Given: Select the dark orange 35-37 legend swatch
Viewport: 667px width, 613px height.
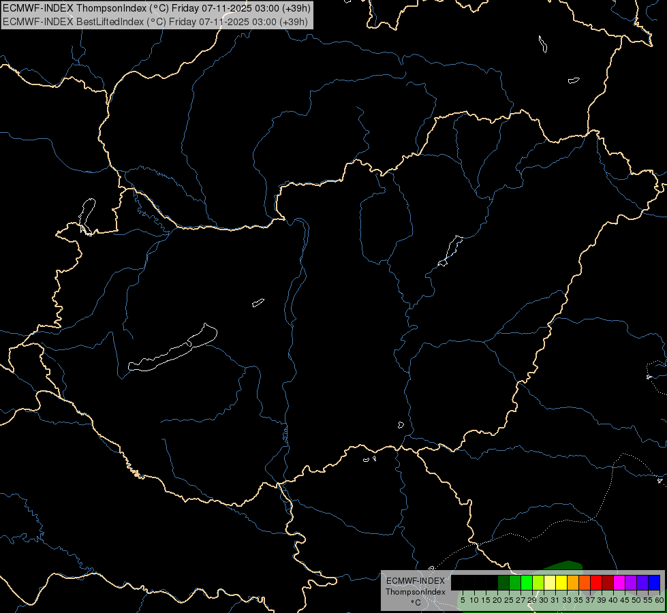Looking at the screenshot, I should tap(585, 582).
